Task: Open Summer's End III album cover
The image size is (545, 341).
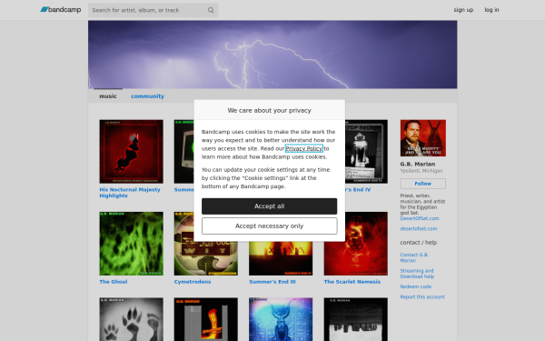Action: (281, 258)
